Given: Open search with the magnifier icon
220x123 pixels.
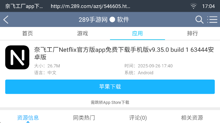Looking at the screenshot, I should click(199, 20).
